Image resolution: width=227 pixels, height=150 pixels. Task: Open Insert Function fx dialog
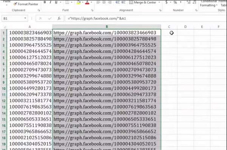(x=59, y=18)
